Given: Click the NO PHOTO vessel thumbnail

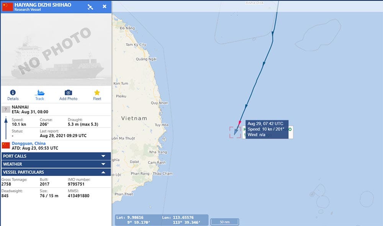Looking at the screenshot, I should [56, 49].
